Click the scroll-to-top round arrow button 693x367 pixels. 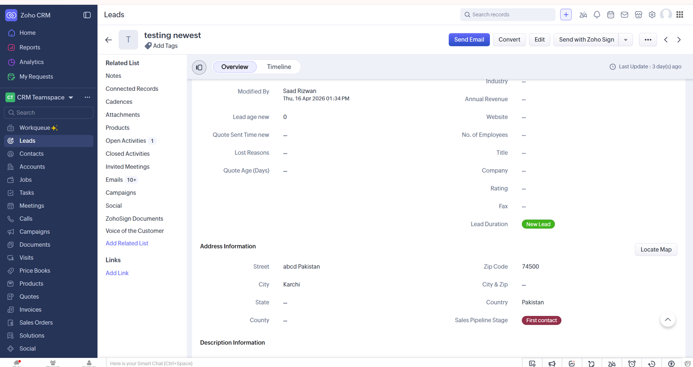(x=668, y=320)
